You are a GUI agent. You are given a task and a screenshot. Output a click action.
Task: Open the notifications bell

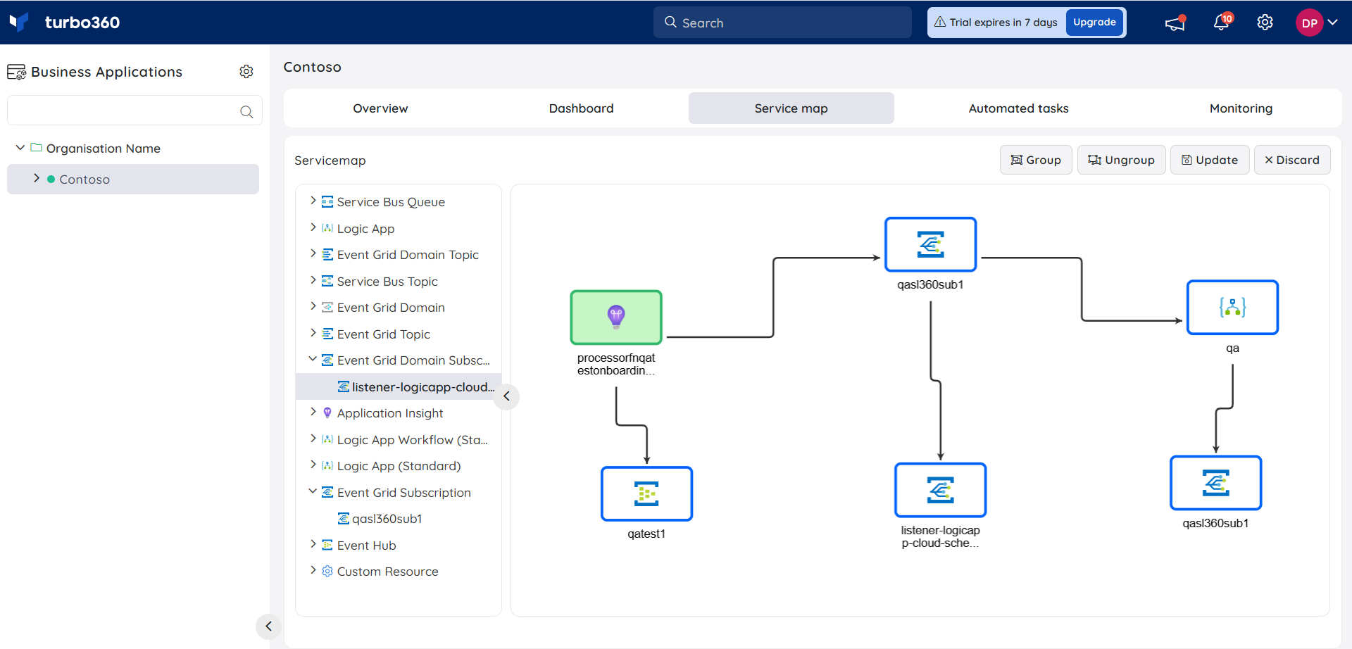[x=1222, y=23]
